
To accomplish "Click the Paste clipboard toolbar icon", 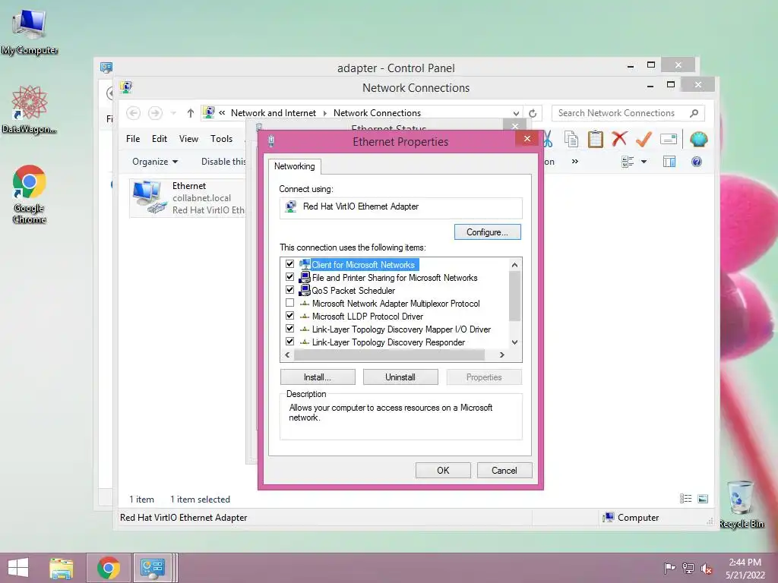I will click(x=596, y=140).
